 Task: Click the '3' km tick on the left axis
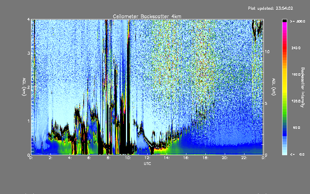click(x=29, y=53)
